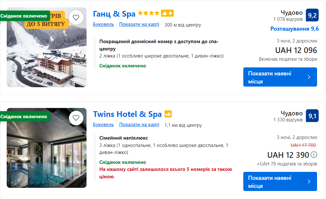Image resolution: width=326 pixels, height=199 pixels.
Task: Click the thumbs-up badge beside Twins Hotel
Action: pyautogui.click(x=168, y=114)
